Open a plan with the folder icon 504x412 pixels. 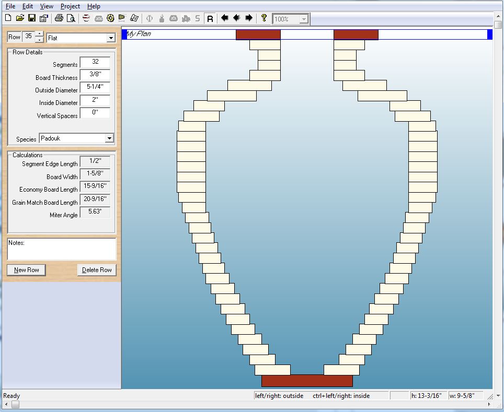click(20, 18)
